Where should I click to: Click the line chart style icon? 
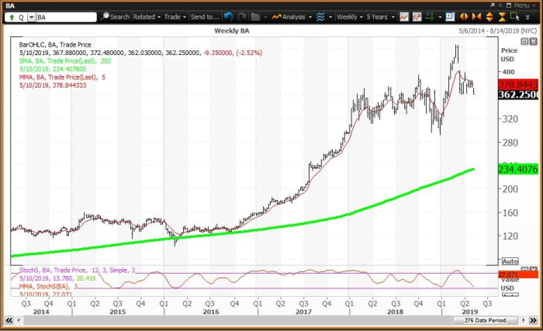coord(404,16)
